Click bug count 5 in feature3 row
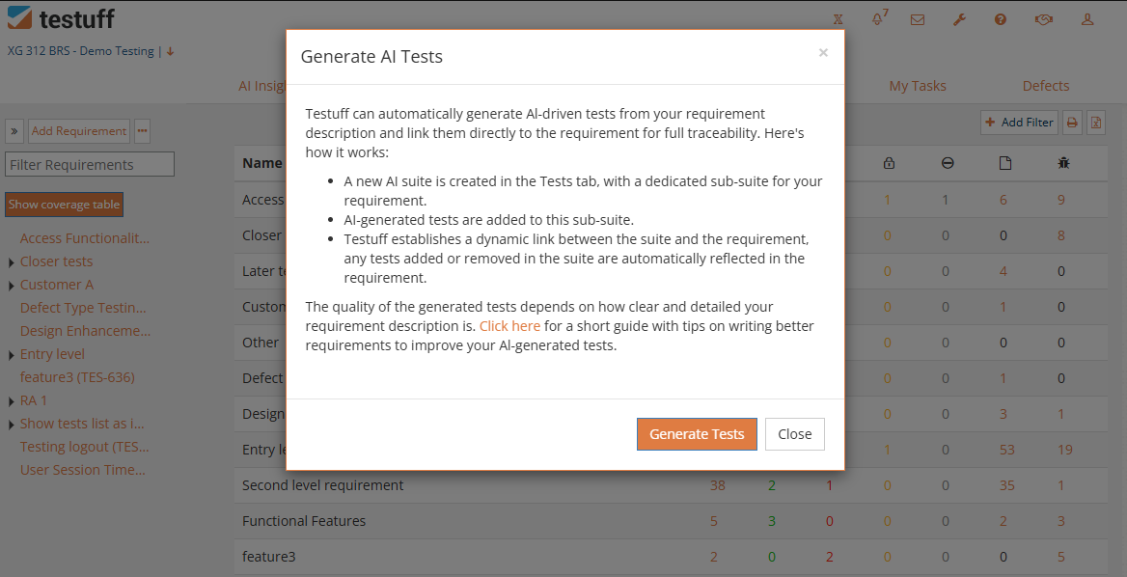 1060,556
